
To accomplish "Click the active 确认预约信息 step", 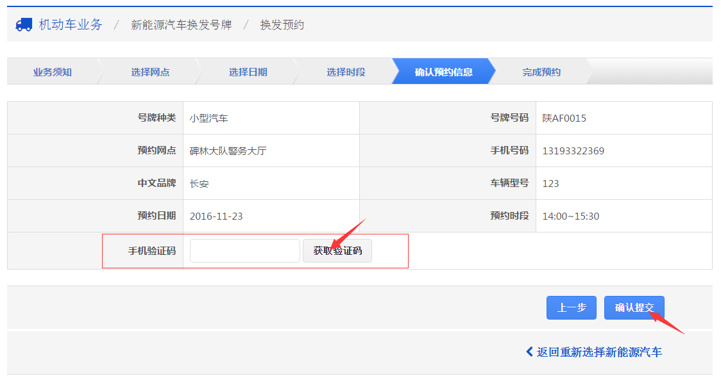I will point(443,72).
